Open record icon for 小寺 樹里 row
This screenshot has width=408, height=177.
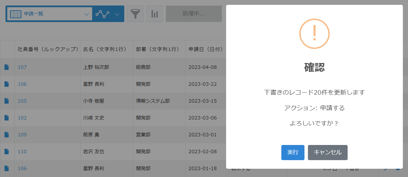pyautogui.click(x=7, y=101)
